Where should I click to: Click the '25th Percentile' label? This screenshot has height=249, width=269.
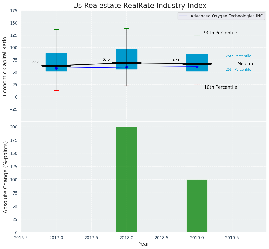[x=238, y=70]
